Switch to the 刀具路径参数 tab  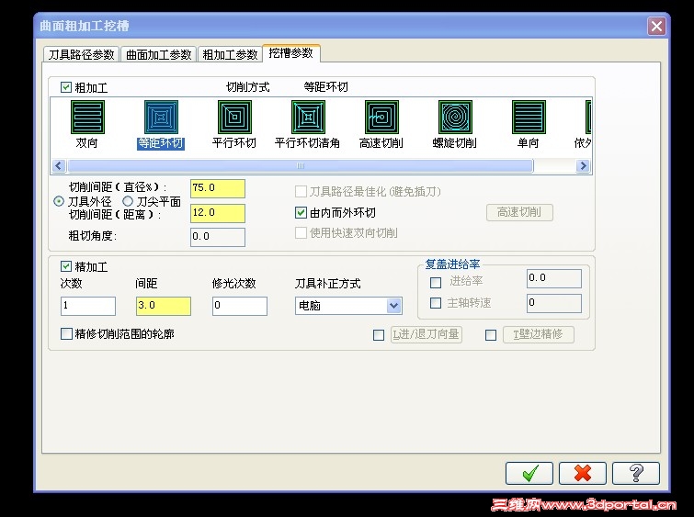[82, 54]
